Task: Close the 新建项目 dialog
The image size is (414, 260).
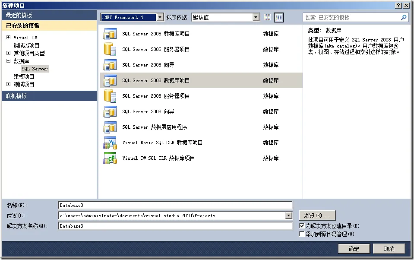Action: [407, 6]
